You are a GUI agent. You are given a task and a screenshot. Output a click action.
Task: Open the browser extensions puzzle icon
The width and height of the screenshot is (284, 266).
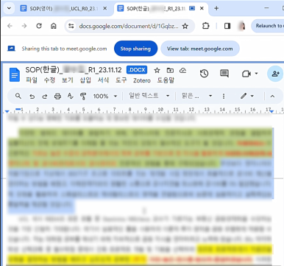click(205, 26)
